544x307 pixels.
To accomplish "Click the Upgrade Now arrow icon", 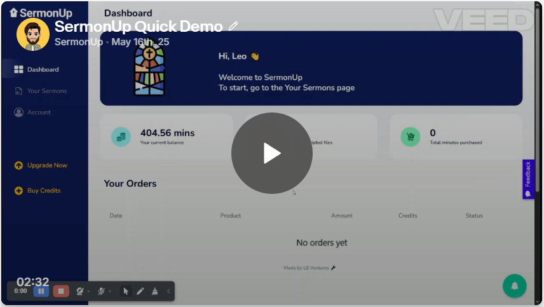I will coord(18,165).
